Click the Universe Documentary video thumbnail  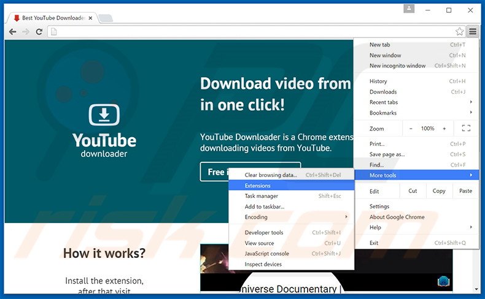tap(327, 268)
